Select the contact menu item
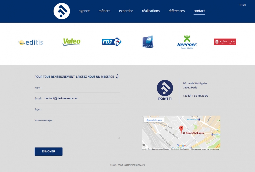 click(x=199, y=11)
